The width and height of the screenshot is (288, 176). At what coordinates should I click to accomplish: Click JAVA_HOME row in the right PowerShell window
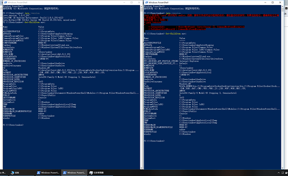click(178, 70)
